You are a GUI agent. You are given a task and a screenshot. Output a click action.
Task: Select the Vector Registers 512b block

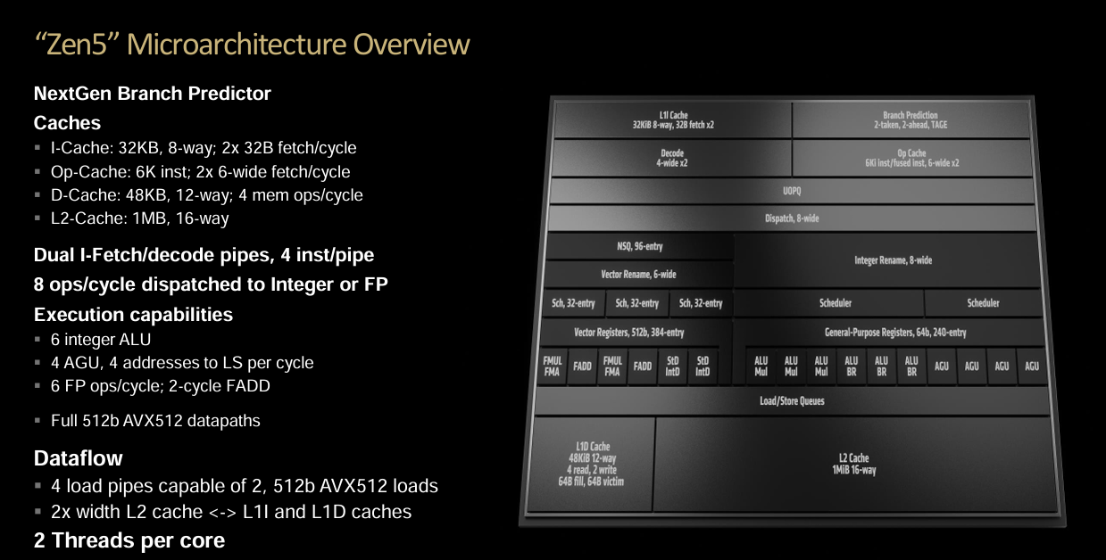tap(628, 333)
